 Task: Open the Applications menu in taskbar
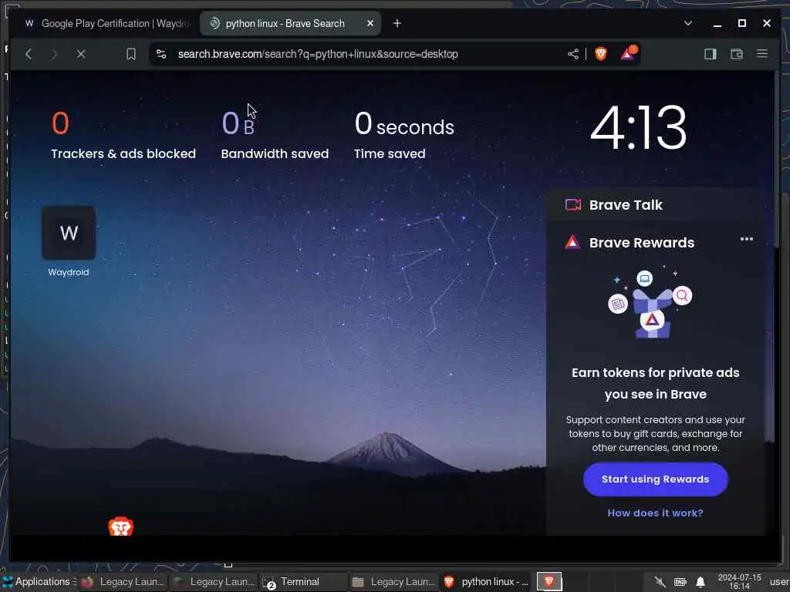pyautogui.click(x=39, y=582)
